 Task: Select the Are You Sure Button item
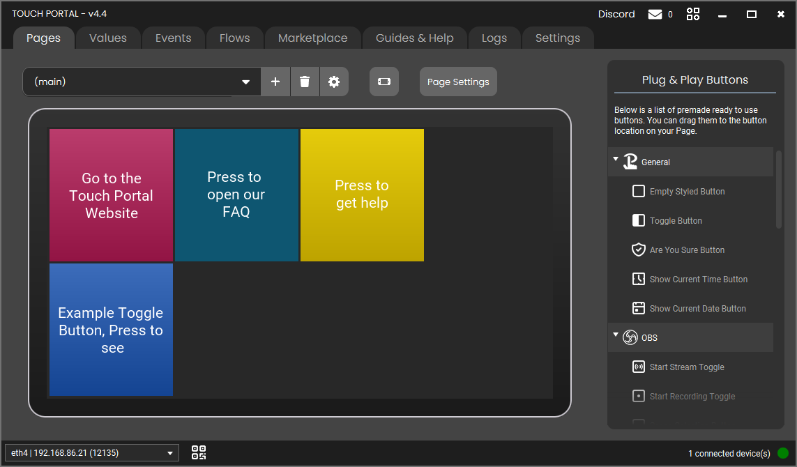pyautogui.click(x=686, y=250)
